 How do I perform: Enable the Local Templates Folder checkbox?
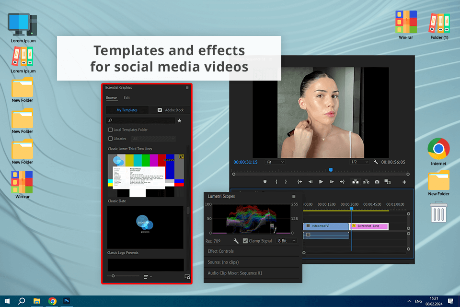click(111, 130)
